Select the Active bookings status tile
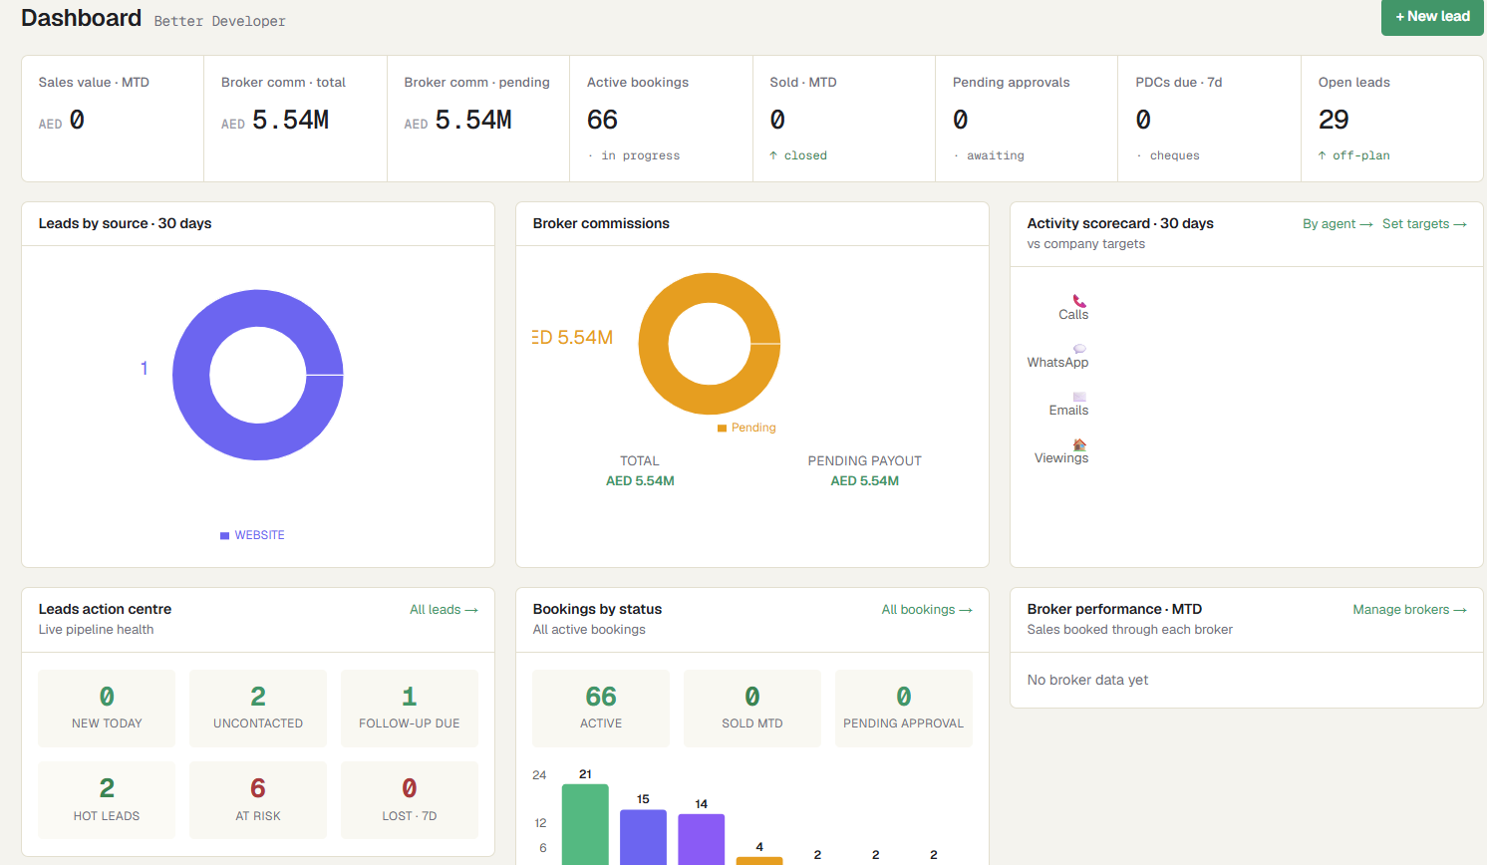This screenshot has width=1487, height=865. click(601, 709)
